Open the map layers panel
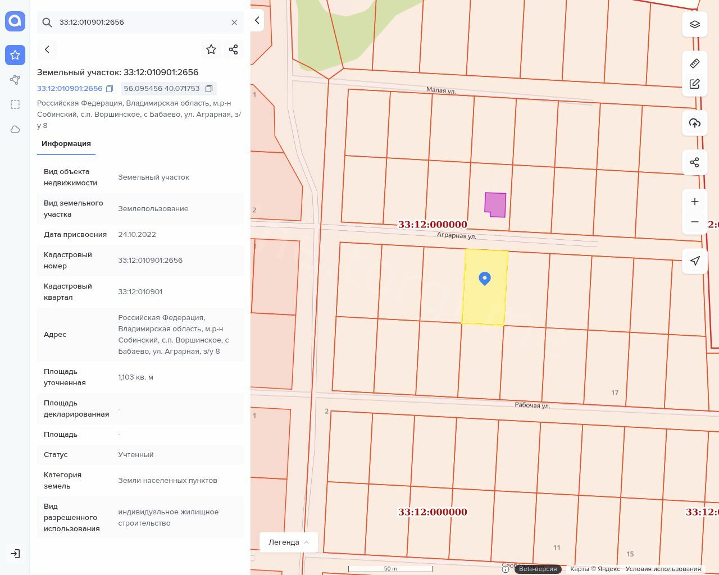This screenshot has height=575, width=719. pos(695,24)
